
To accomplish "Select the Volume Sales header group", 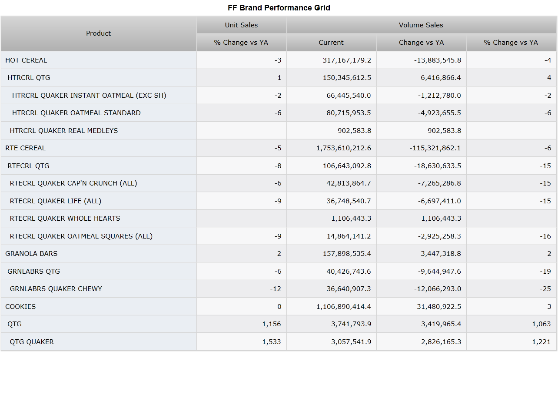I will (421, 25).
